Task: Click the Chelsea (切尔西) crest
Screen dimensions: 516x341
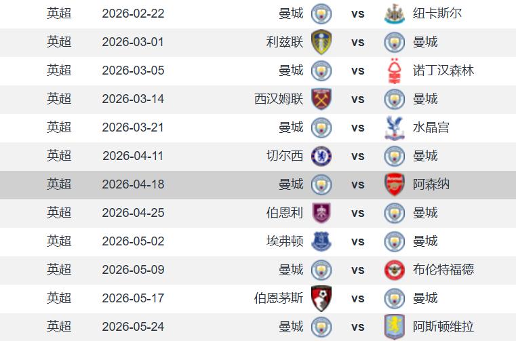Action: [321, 156]
